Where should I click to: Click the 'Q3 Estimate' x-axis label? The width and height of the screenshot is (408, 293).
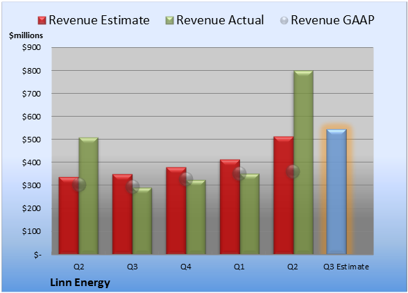click(x=346, y=267)
